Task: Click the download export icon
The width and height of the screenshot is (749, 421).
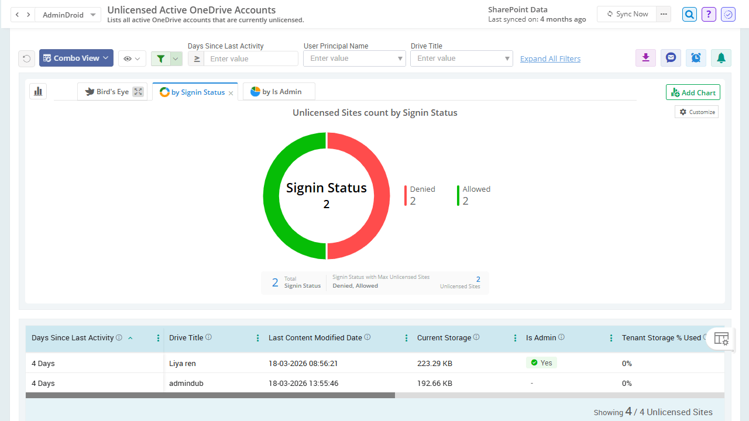Action: [645, 58]
